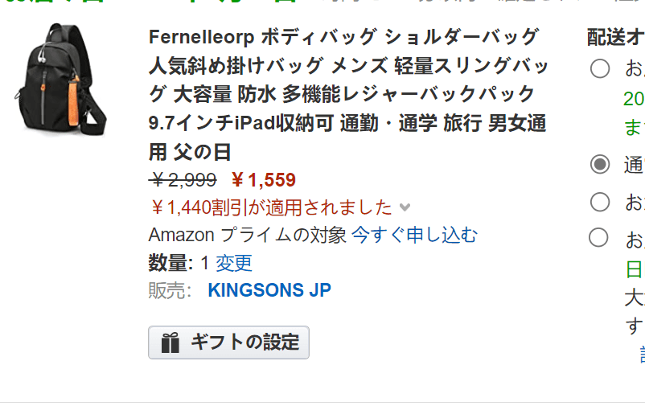Click 変更 to change the quantity
This screenshot has width=645, height=406.
(234, 263)
